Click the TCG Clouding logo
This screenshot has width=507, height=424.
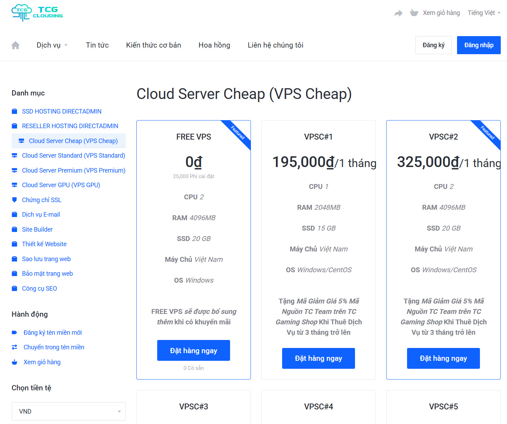click(x=37, y=13)
